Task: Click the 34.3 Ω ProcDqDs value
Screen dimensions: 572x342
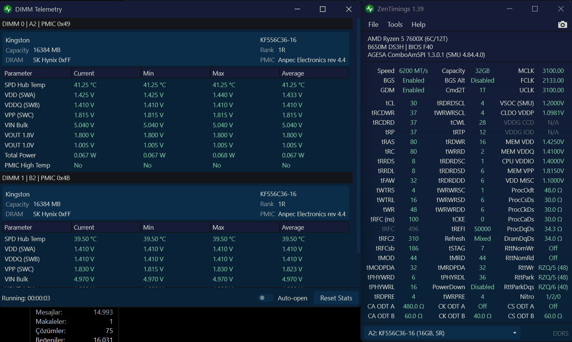Action: (553, 229)
